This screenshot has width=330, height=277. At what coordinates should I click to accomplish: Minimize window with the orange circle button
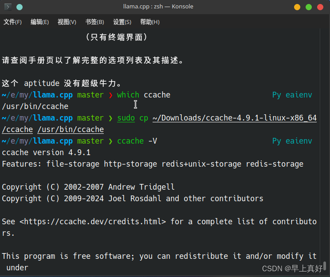pyautogui.click(x=297, y=7)
